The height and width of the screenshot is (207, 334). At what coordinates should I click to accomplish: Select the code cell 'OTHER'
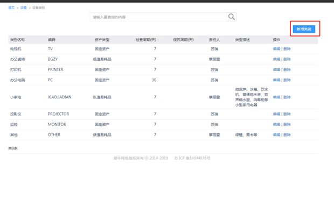54,135
